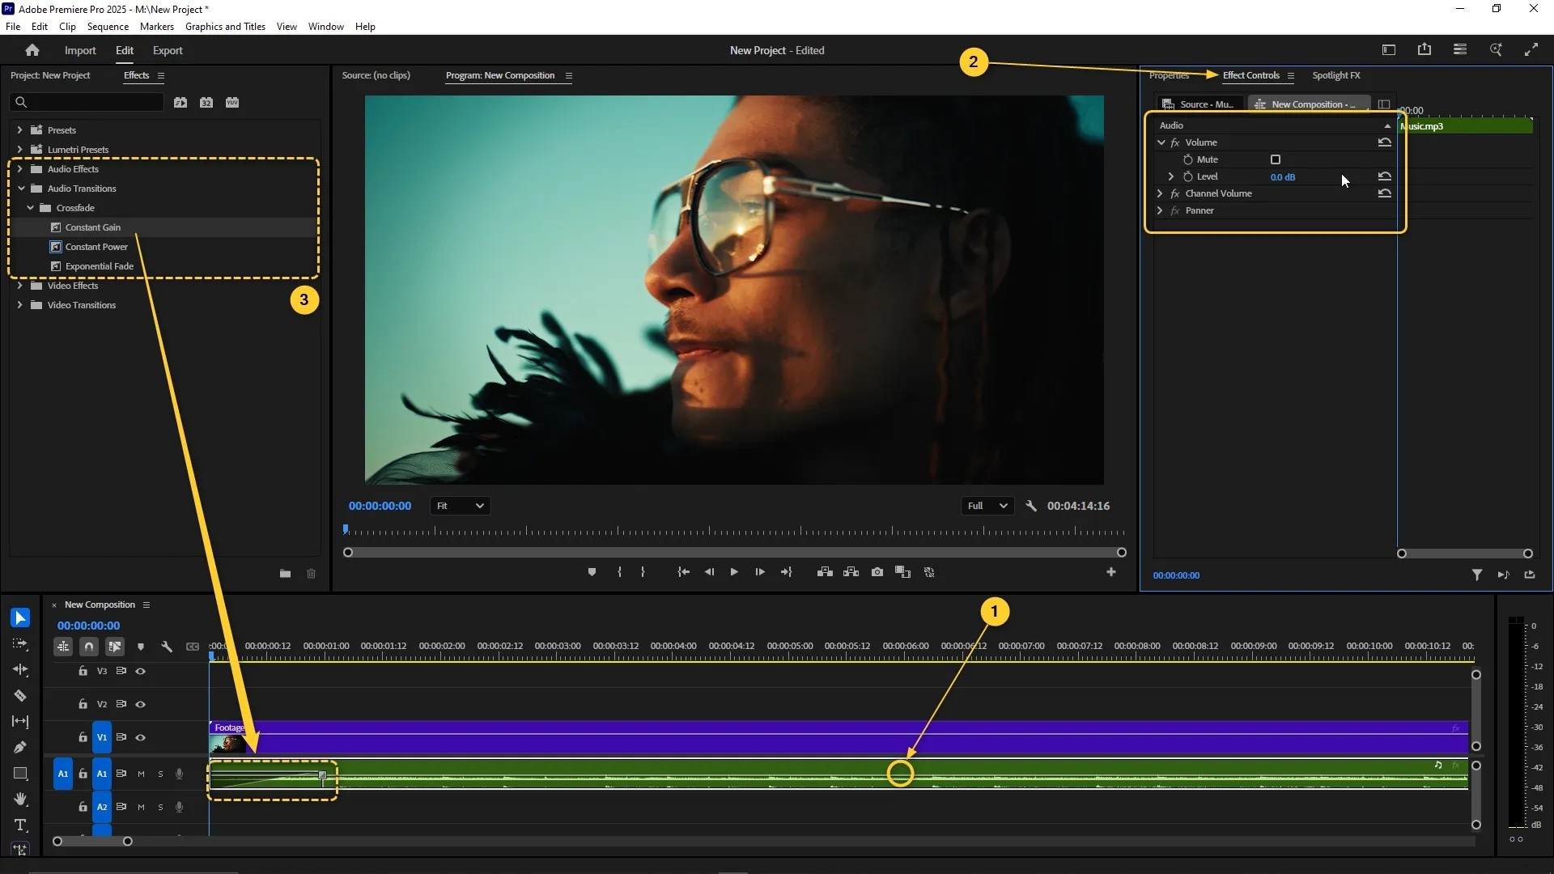1554x874 pixels.
Task: Expand the Presets folder
Action: [19, 129]
